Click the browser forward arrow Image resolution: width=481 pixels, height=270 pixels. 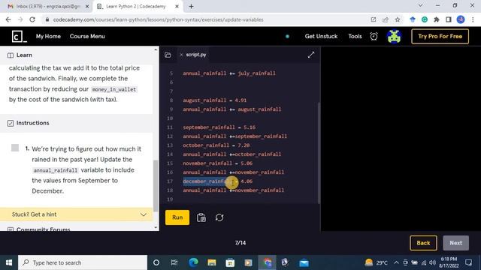(x=20, y=19)
